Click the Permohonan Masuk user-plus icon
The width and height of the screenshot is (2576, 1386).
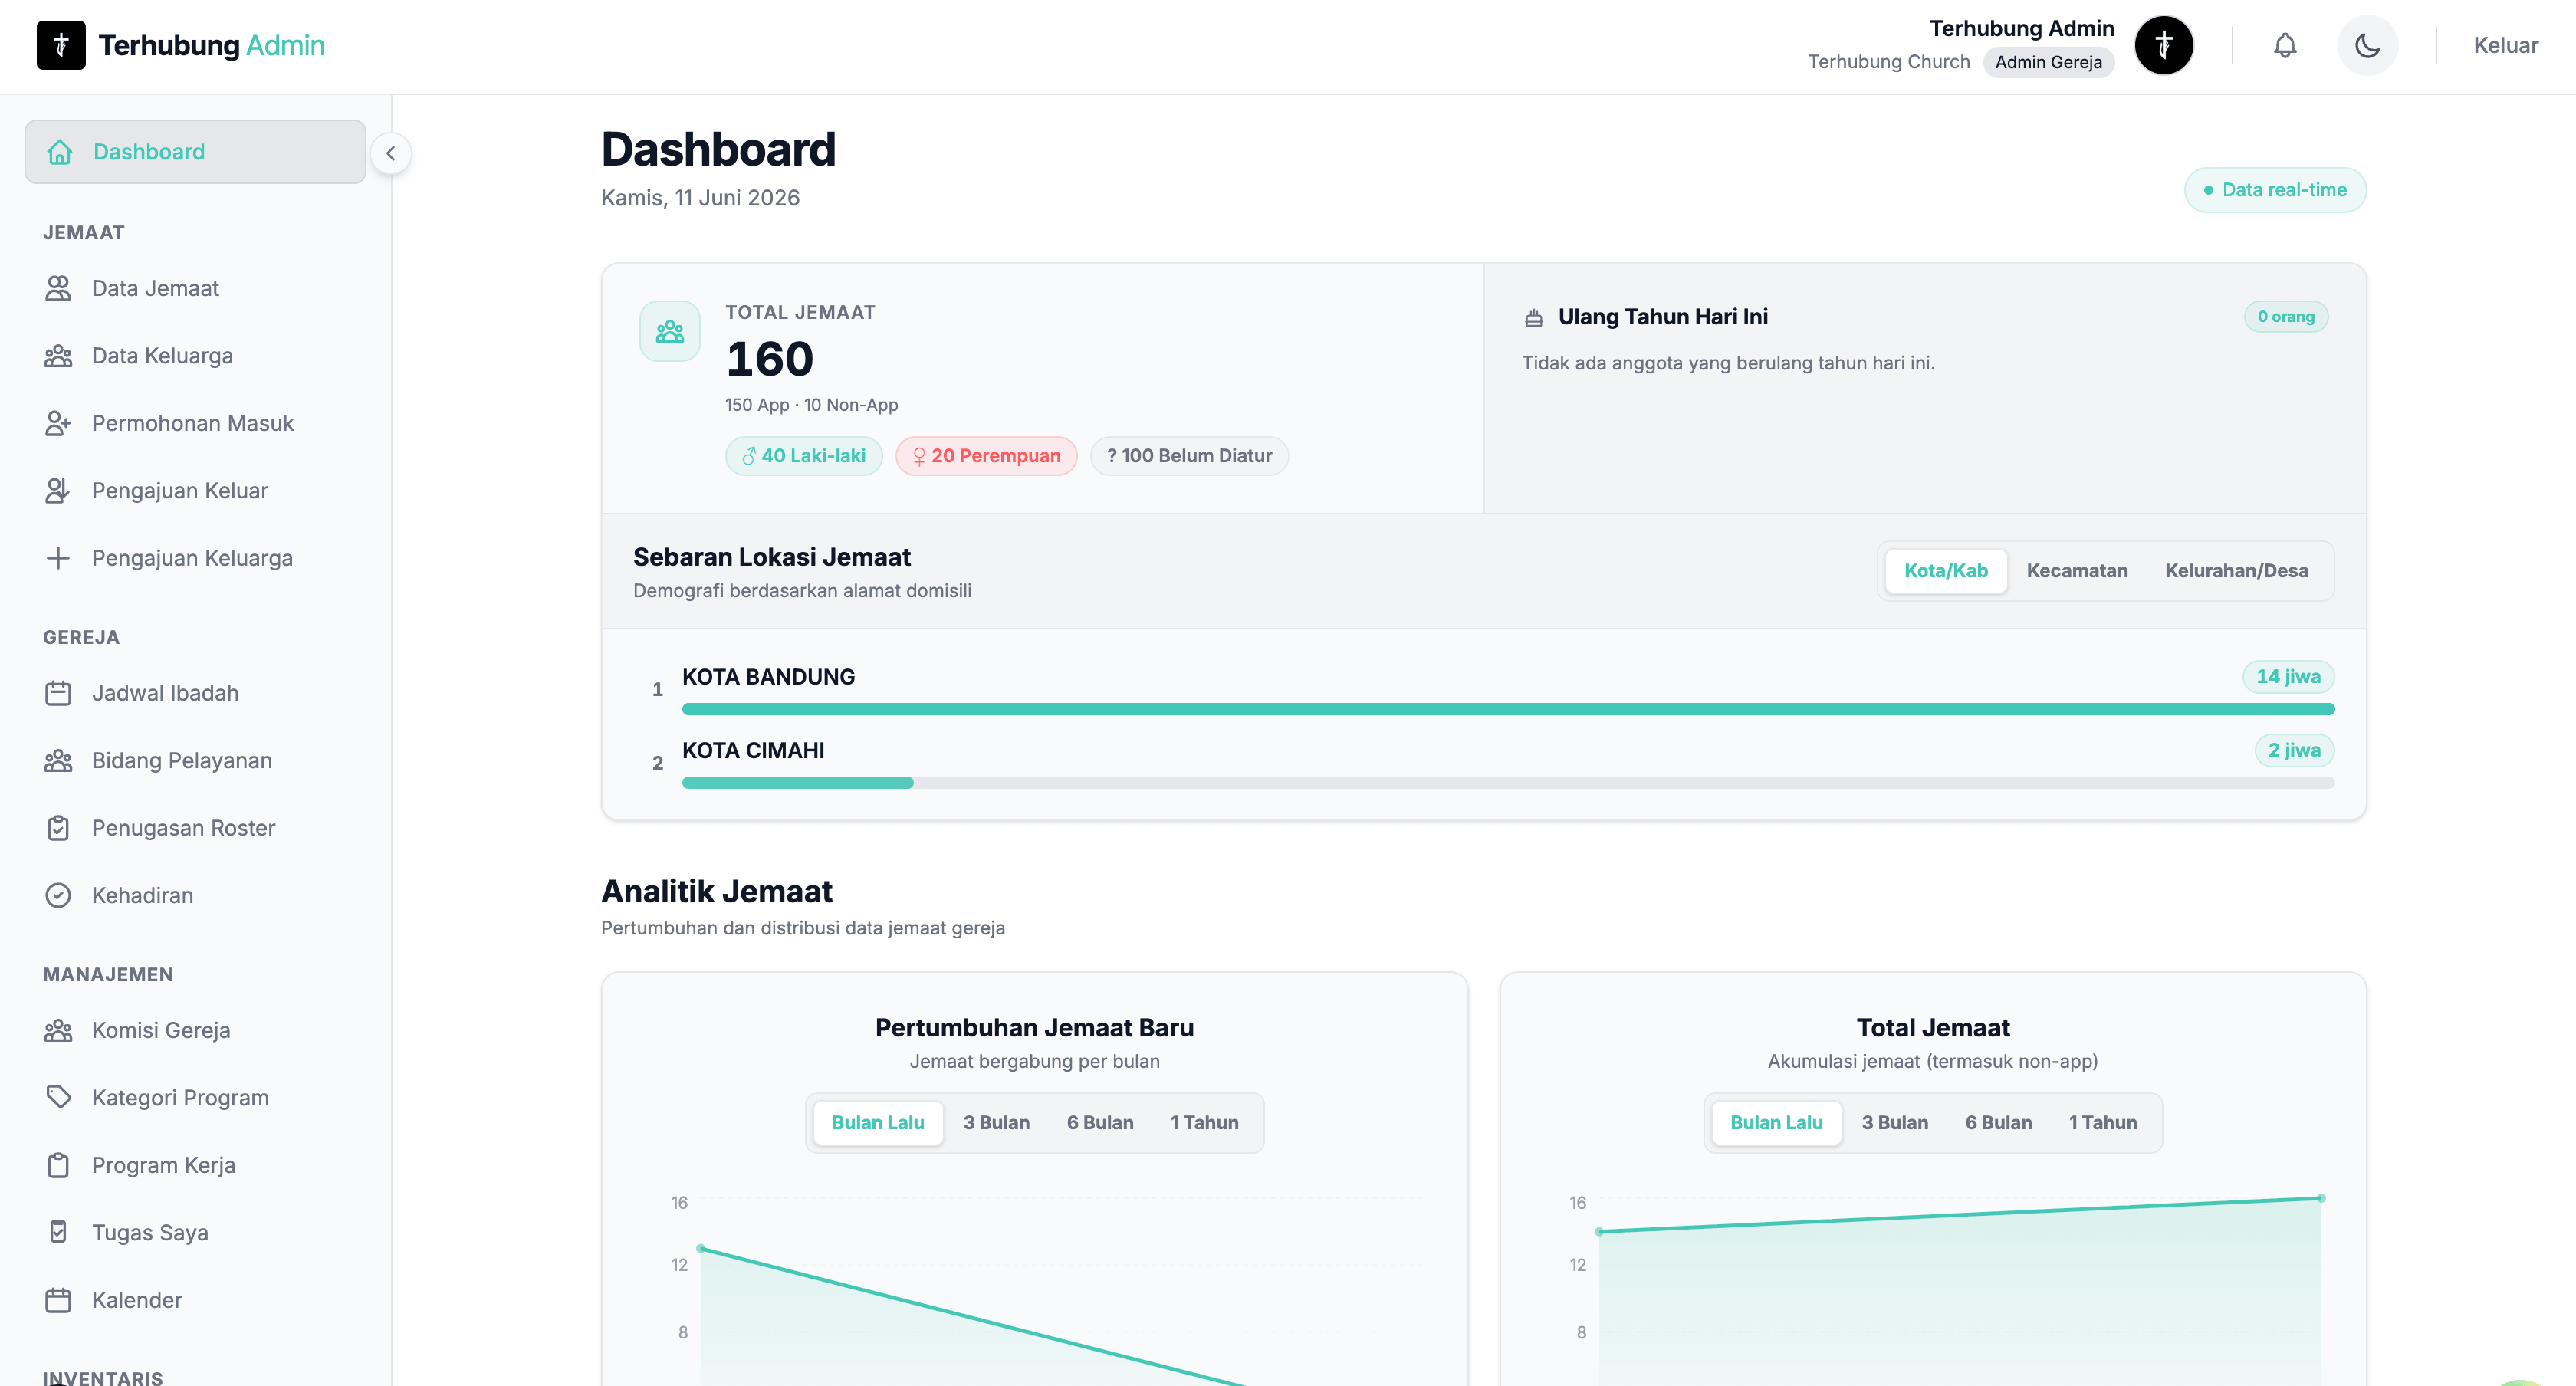(58, 423)
